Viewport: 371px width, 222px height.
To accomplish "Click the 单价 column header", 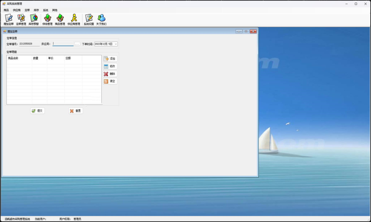I will (x=56, y=58).
